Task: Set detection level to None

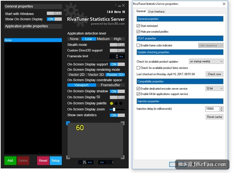Action: point(74,39)
